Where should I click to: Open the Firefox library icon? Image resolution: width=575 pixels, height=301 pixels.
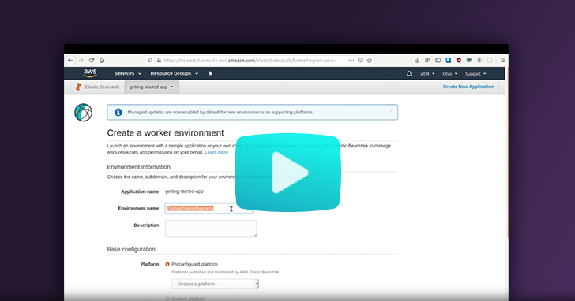point(427,61)
